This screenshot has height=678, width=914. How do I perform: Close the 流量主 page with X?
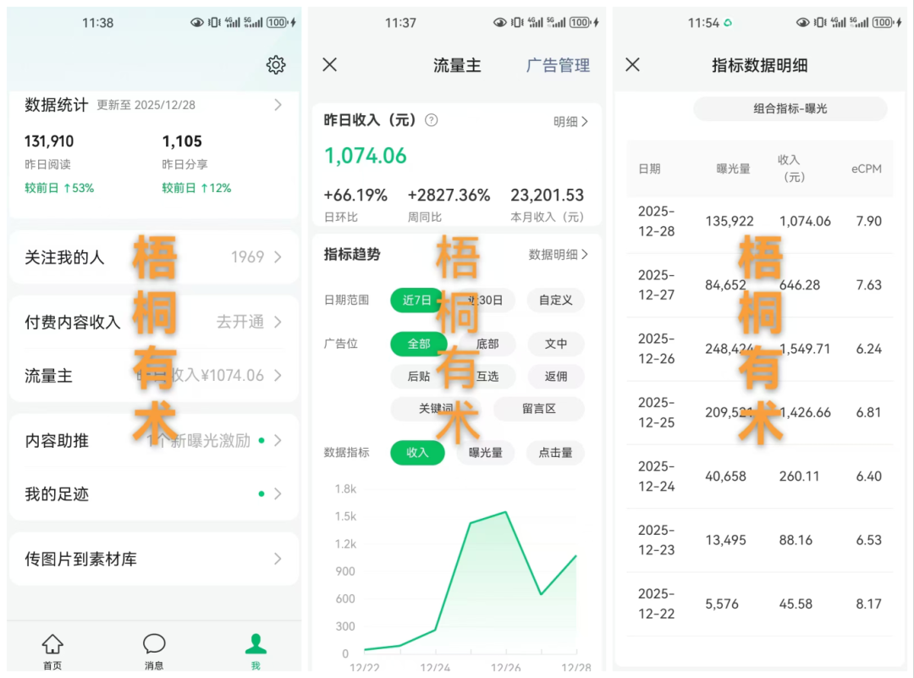point(330,64)
